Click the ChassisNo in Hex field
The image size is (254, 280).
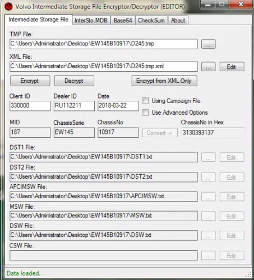tap(213, 133)
